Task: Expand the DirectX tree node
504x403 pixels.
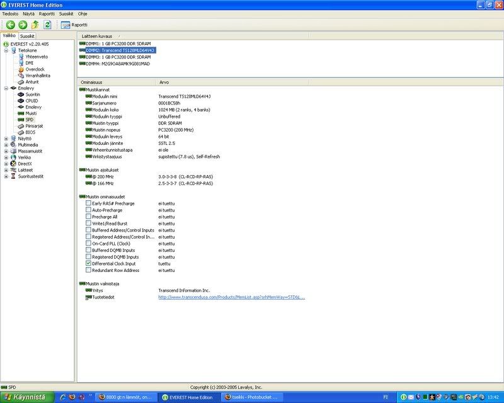Action: [6, 164]
